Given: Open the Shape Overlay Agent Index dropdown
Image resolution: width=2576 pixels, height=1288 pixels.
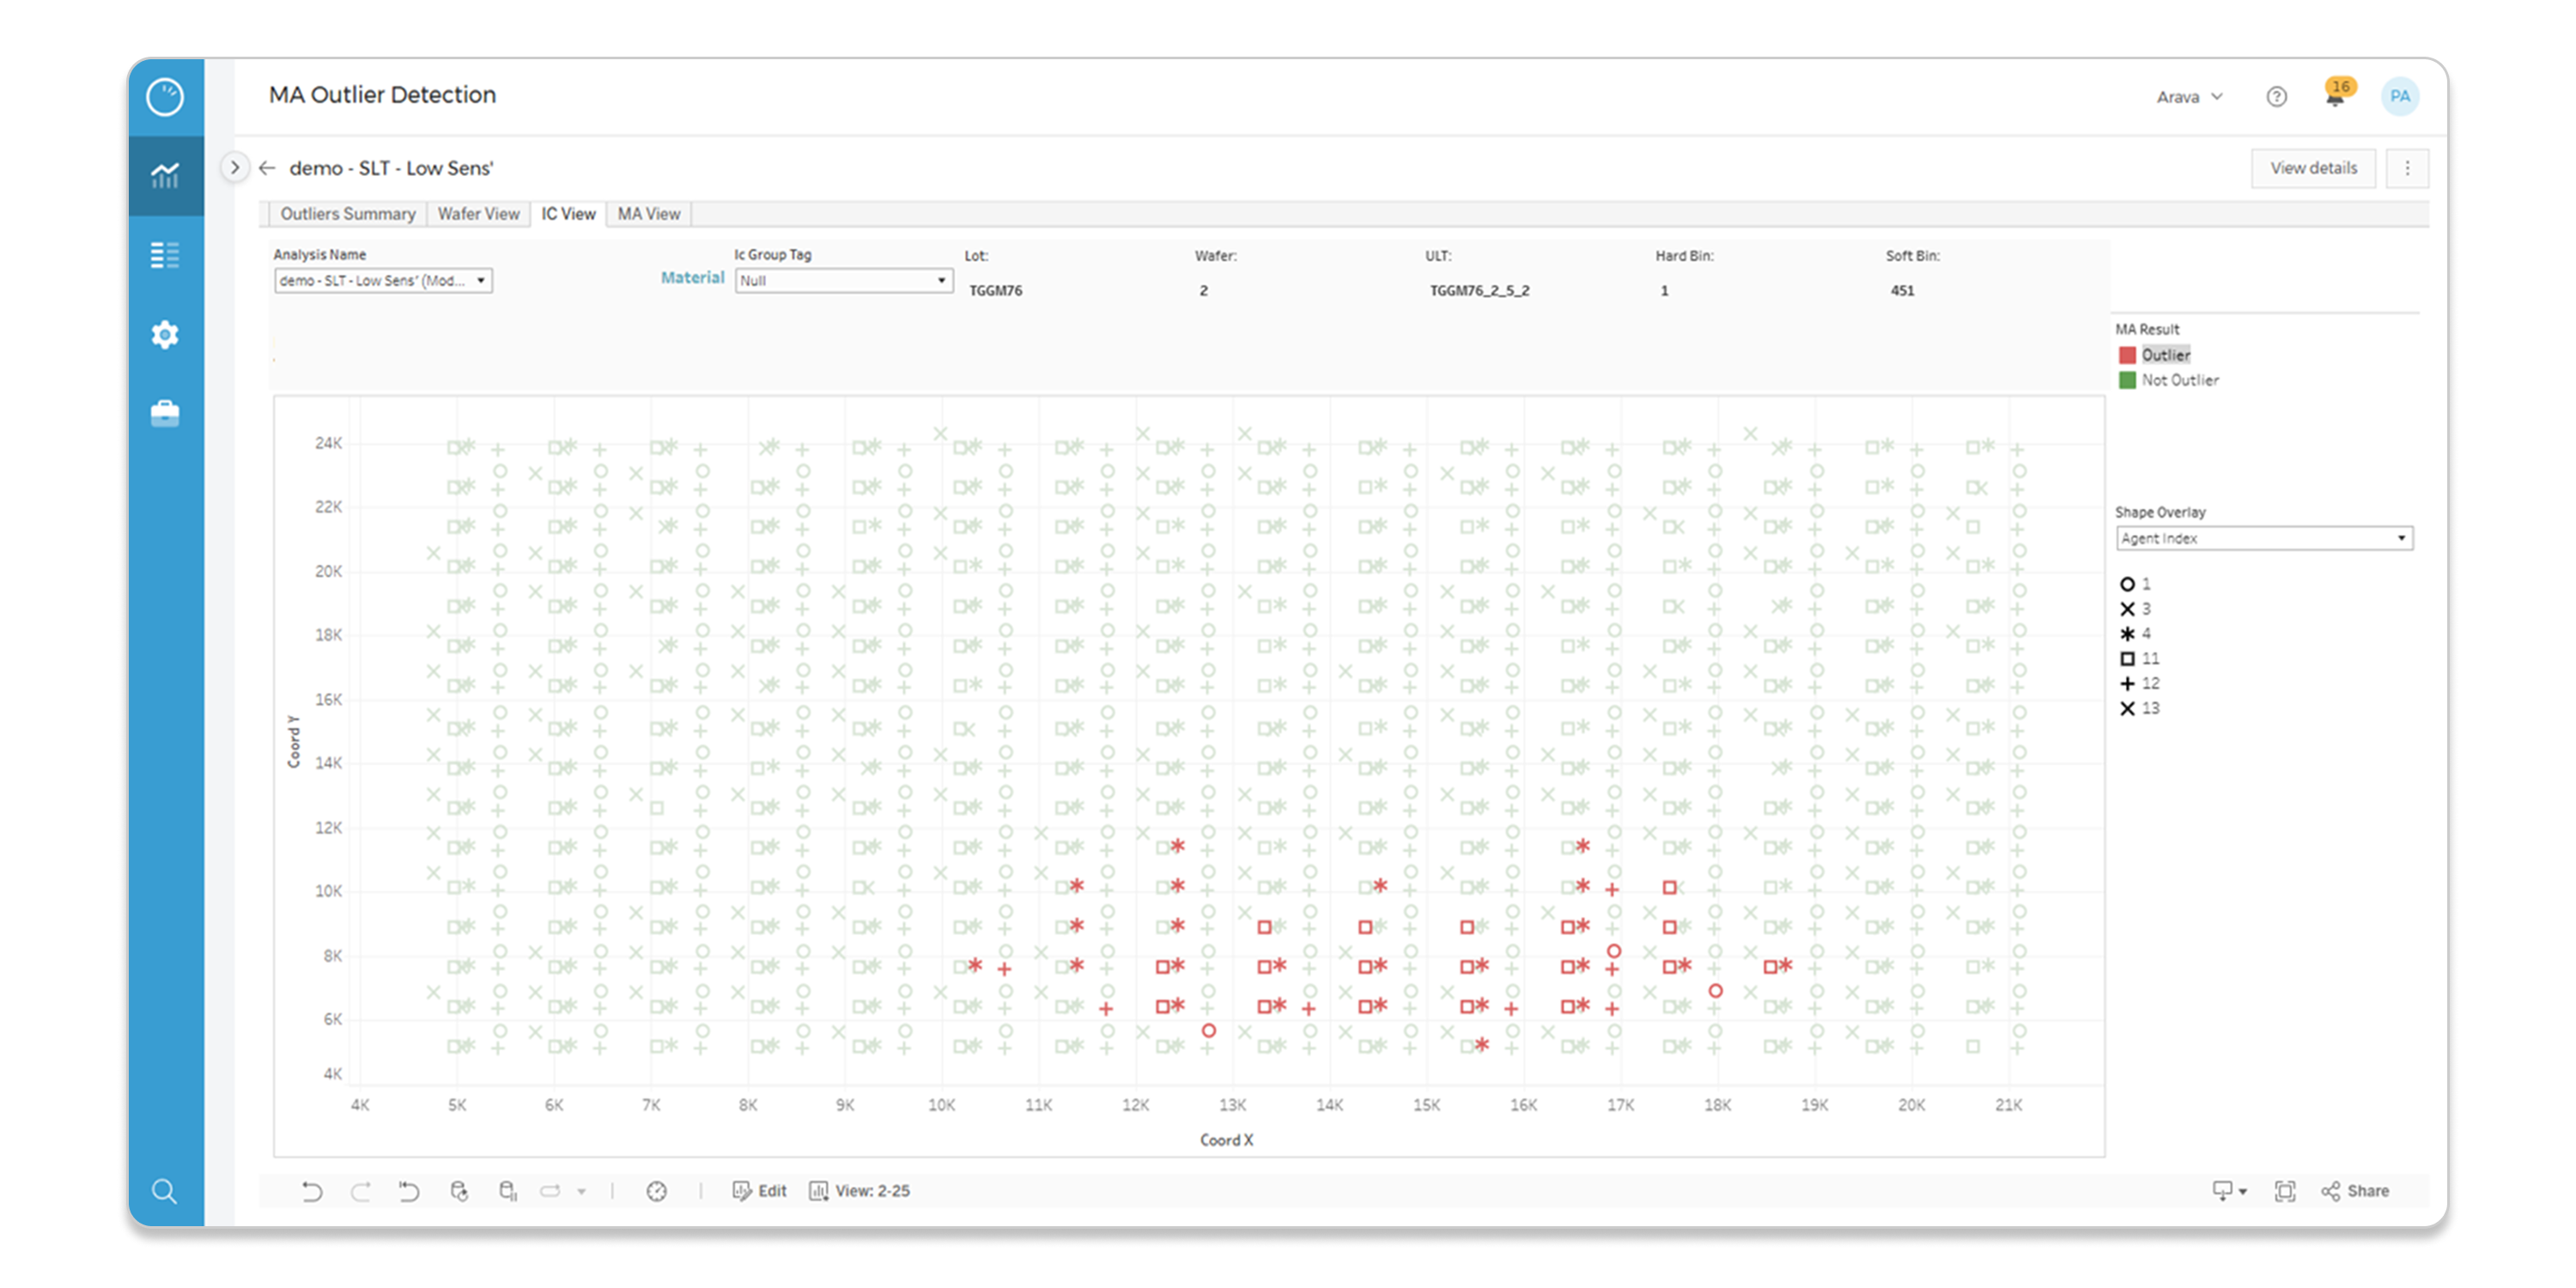Looking at the screenshot, I should point(2264,538).
